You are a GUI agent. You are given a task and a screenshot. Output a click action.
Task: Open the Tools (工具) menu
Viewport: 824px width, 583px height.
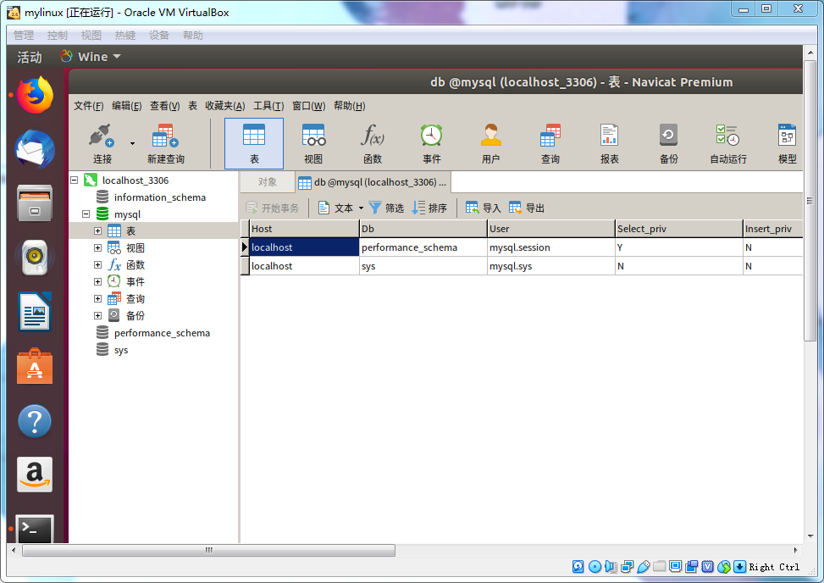pyautogui.click(x=268, y=106)
